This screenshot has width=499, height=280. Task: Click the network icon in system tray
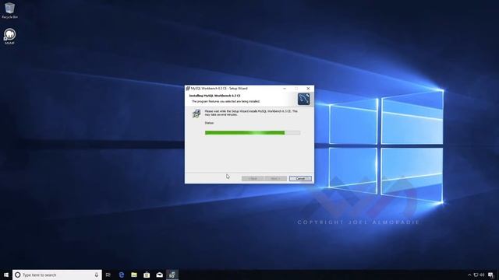[476, 275]
